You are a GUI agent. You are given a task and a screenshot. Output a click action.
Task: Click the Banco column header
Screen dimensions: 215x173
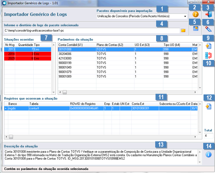19,104
